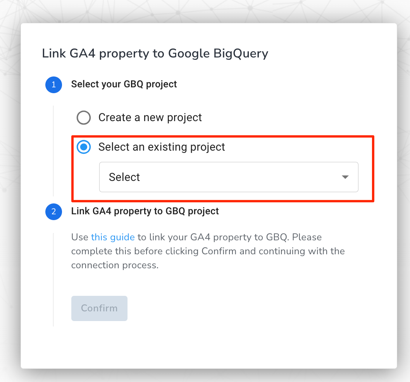Click the 'Select an existing project' text label
Image resolution: width=410 pixels, height=382 pixels.
[162, 147]
